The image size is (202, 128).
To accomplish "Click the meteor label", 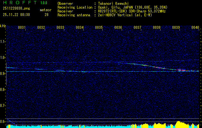I will [x=46, y=10].
